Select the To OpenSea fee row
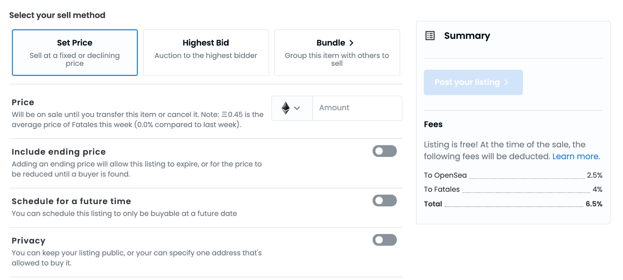The width and height of the screenshot is (623, 280). (513, 175)
